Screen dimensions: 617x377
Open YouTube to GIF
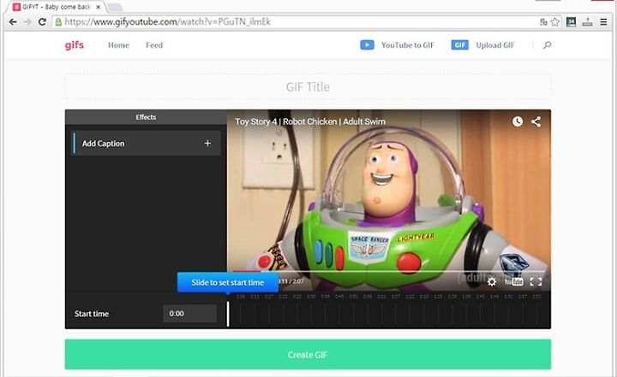point(408,45)
